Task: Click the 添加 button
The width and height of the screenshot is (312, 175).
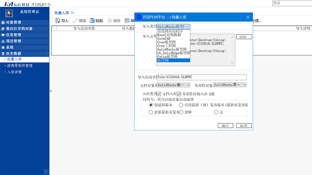Action: (244, 37)
